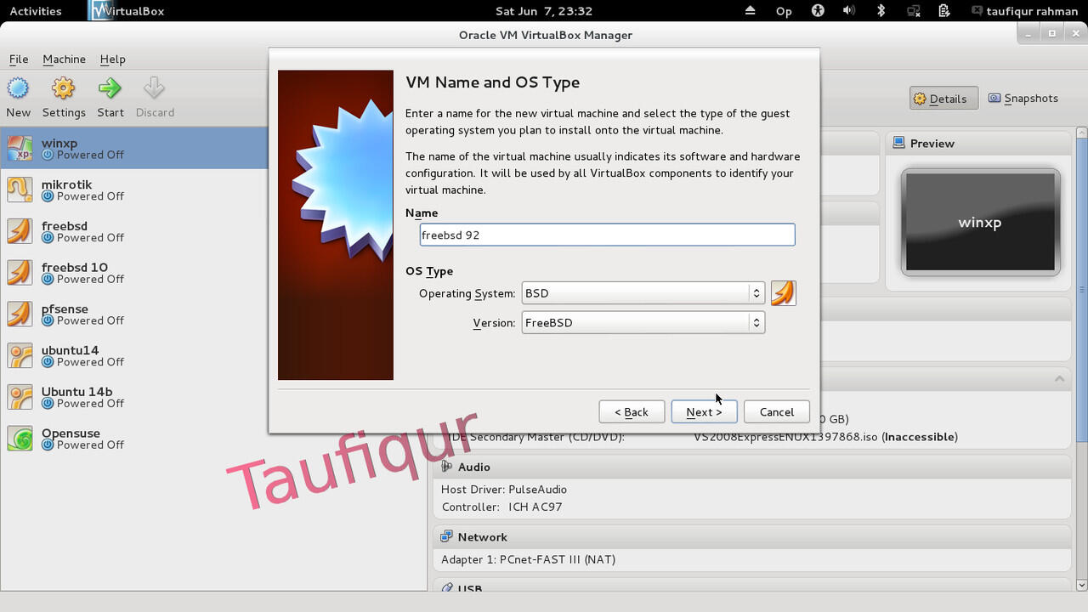This screenshot has width=1088, height=612.
Task: Click the Opensuse VM icon
Action: (19, 438)
